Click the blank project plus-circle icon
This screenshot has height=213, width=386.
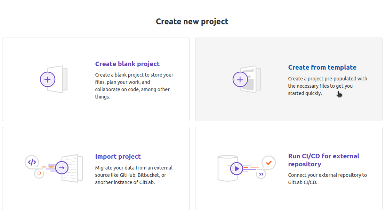pos(48,79)
